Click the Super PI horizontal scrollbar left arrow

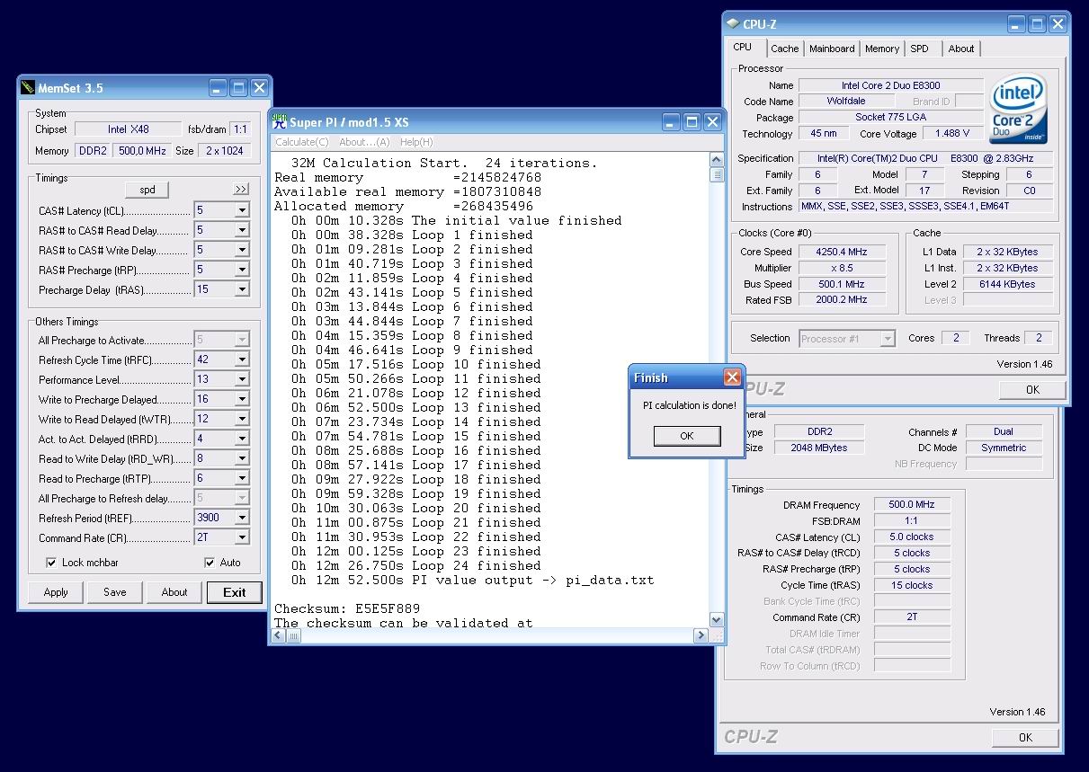(x=280, y=634)
